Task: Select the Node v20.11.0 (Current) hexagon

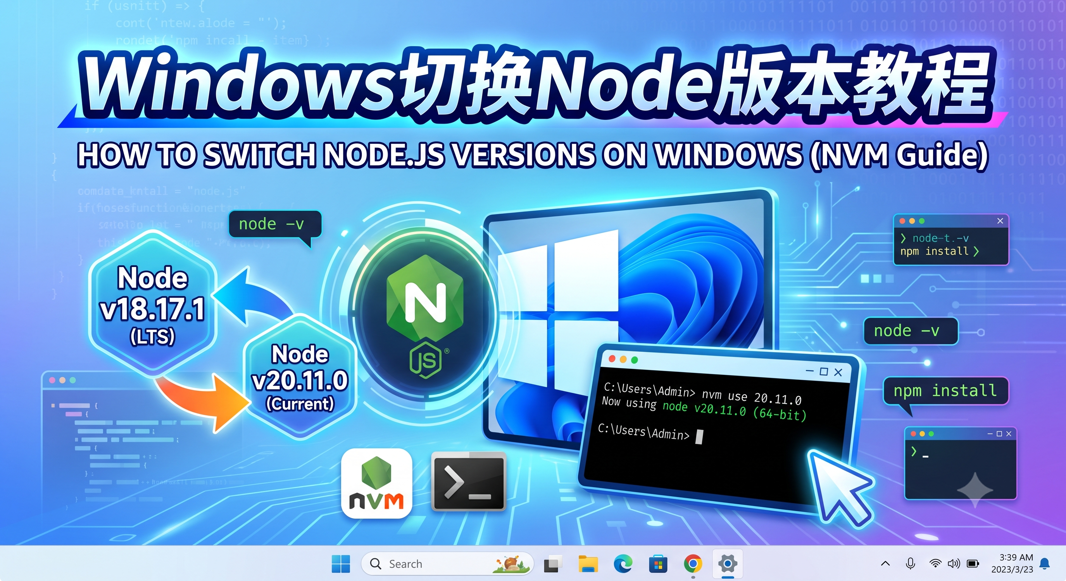Action: coord(300,377)
